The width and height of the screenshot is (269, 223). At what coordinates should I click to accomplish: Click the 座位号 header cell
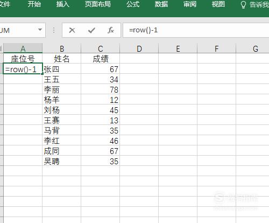click(23, 58)
